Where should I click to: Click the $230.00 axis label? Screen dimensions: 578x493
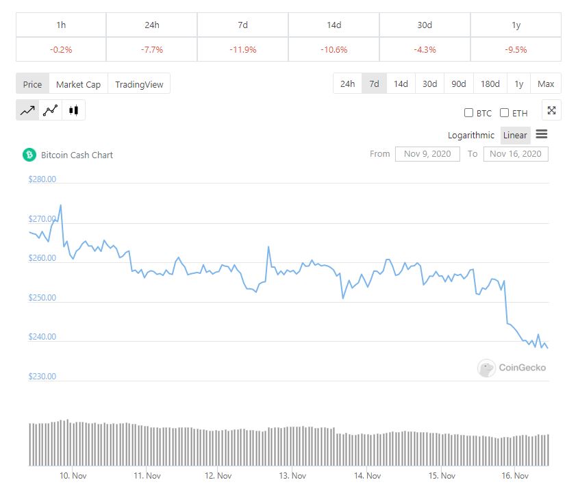coord(42,376)
